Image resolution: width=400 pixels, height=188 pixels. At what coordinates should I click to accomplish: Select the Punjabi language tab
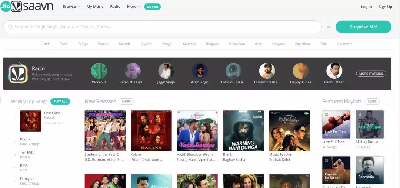tap(104, 44)
